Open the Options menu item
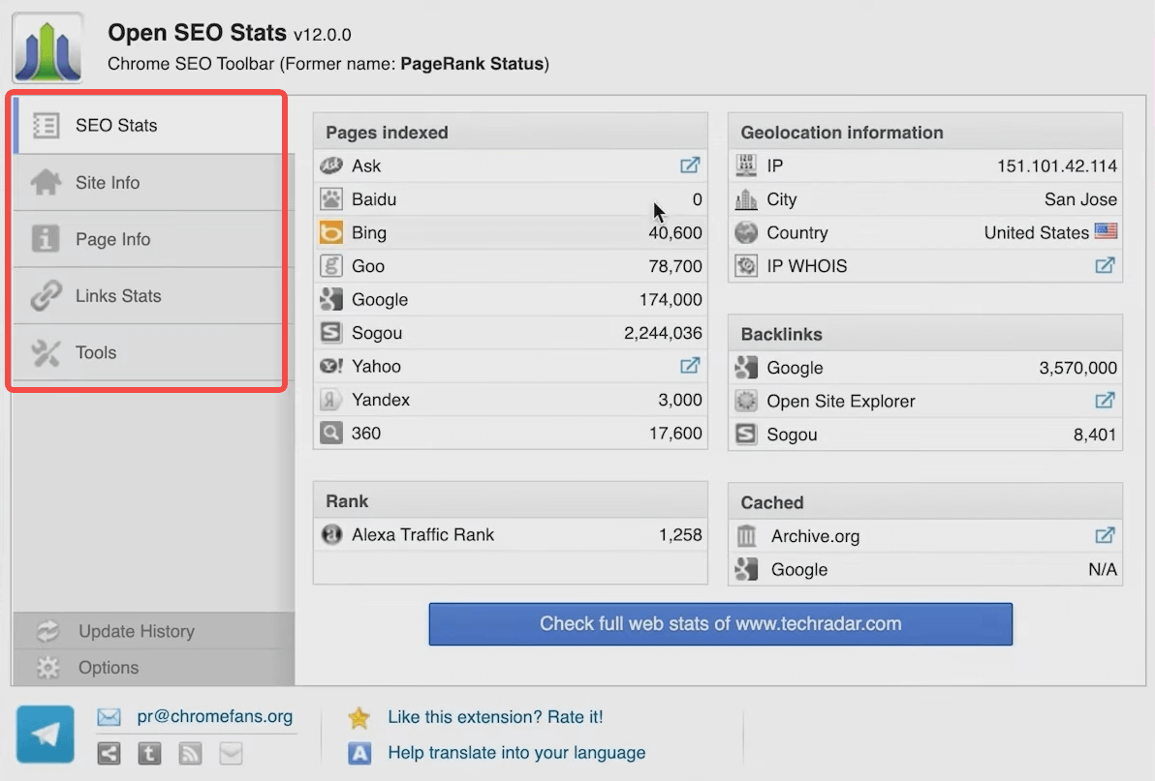Screen dimensions: 1155x781 click(x=153, y=667)
